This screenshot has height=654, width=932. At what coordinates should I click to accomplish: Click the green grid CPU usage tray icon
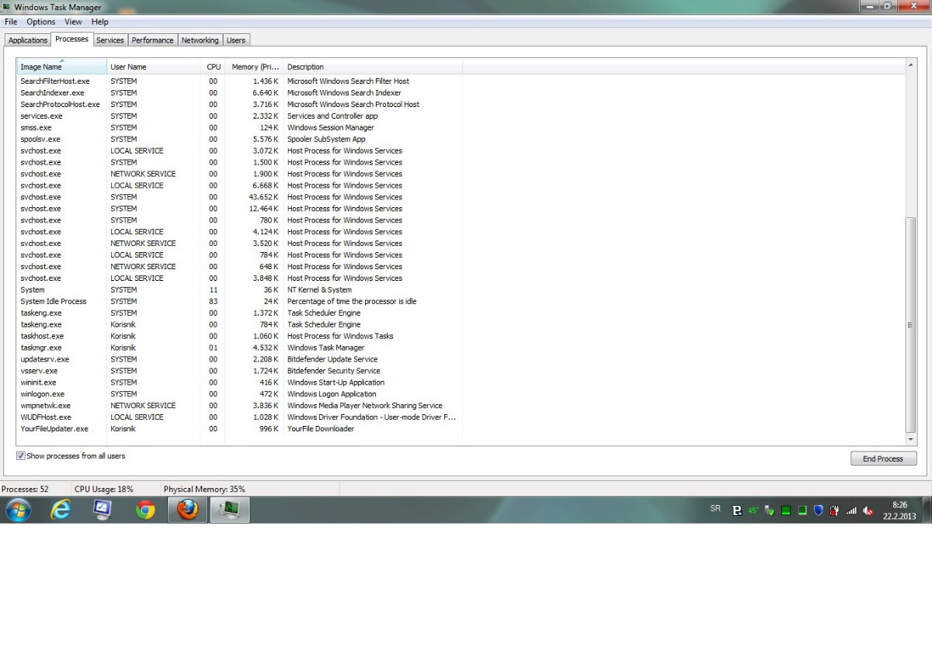[x=802, y=510]
